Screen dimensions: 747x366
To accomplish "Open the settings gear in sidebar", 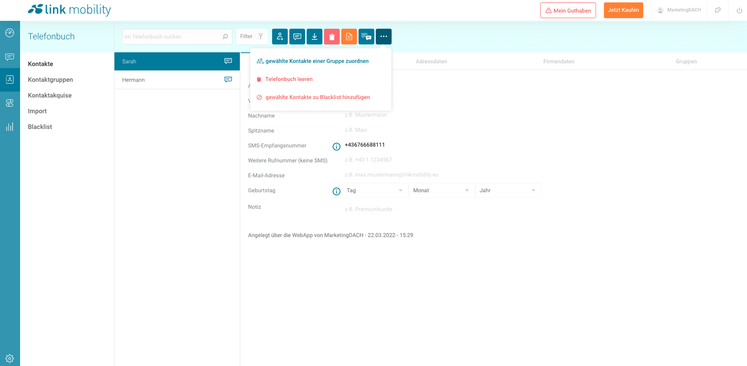I will coord(10,358).
